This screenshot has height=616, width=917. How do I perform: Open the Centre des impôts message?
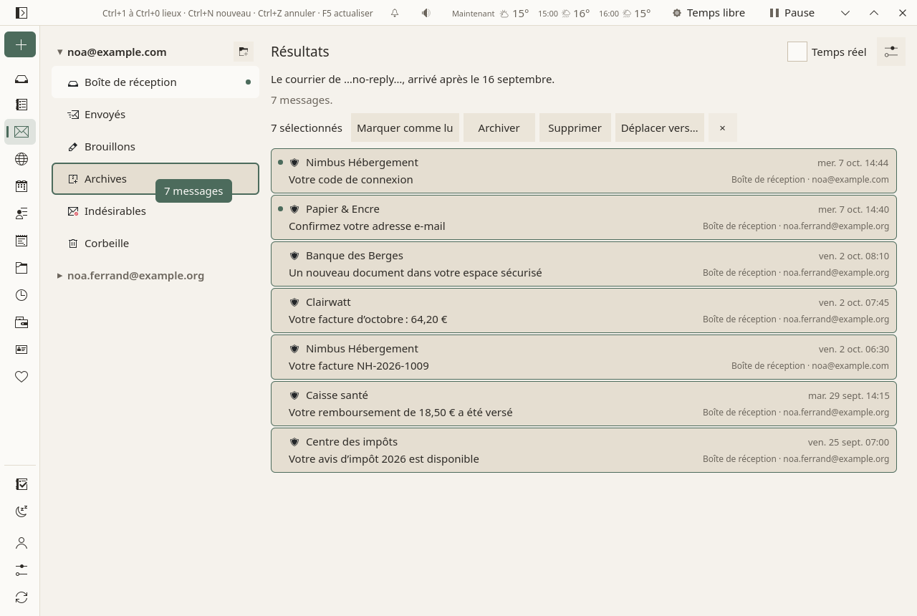click(x=584, y=450)
